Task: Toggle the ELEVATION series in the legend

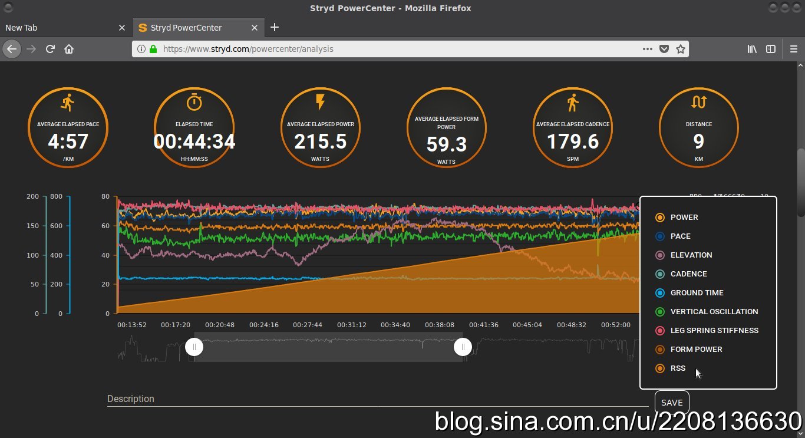Action: click(684, 255)
